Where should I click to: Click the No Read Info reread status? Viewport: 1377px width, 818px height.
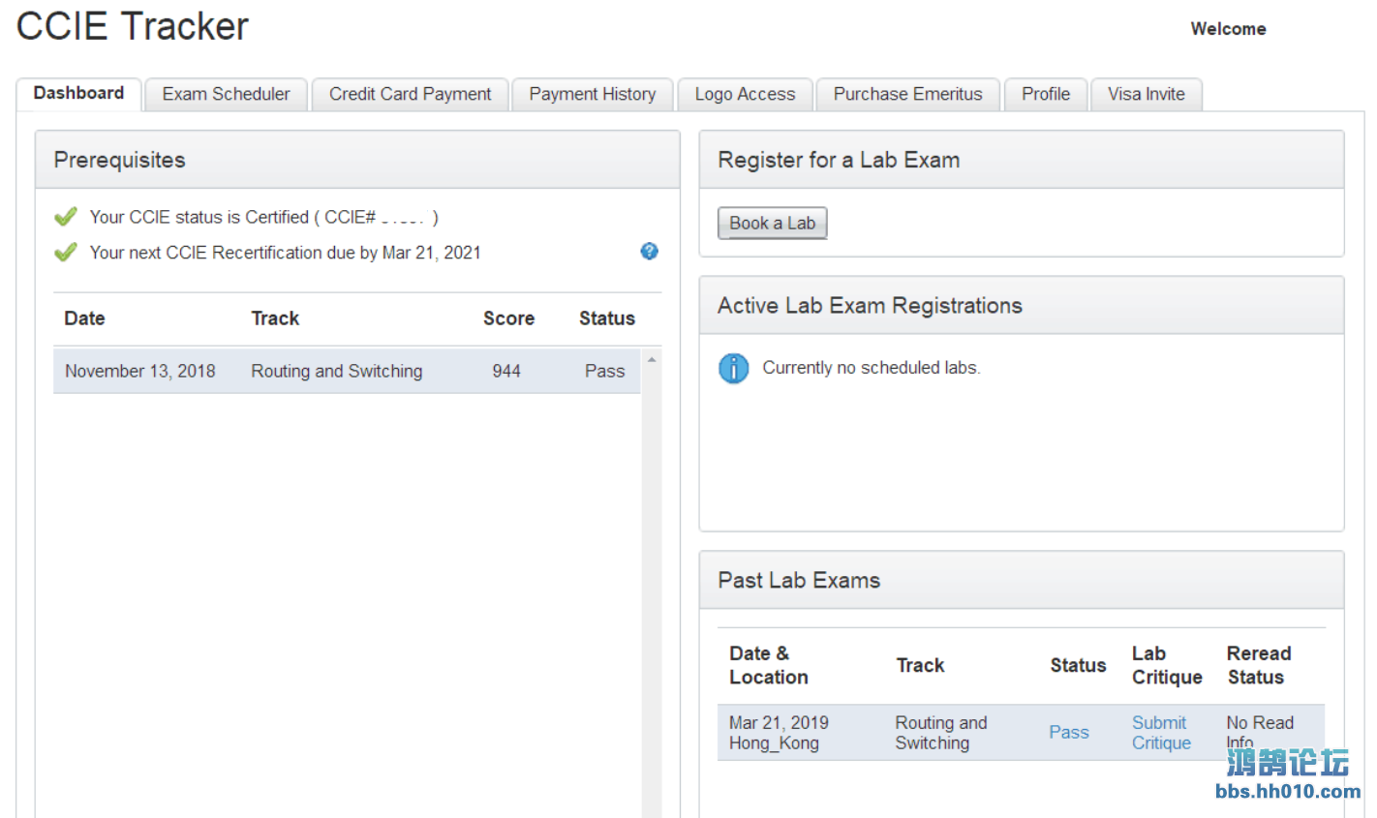point(1260,733)
